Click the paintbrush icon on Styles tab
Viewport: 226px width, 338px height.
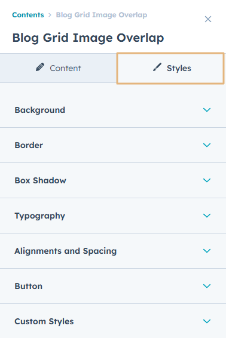pos(157,67)
